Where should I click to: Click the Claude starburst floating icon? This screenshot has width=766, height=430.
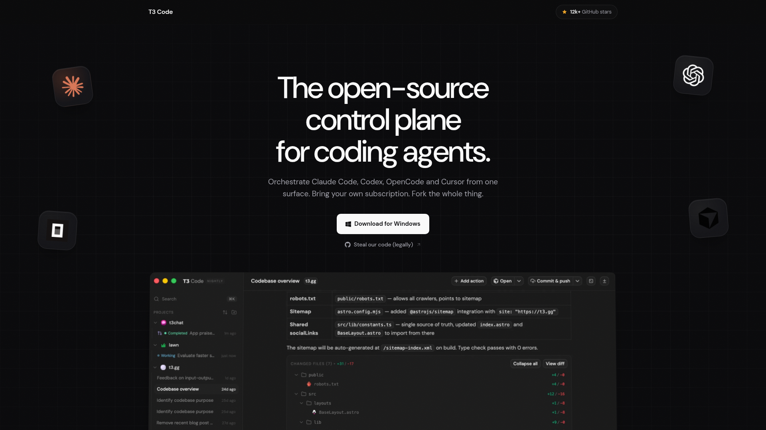[x=73, y=86]
